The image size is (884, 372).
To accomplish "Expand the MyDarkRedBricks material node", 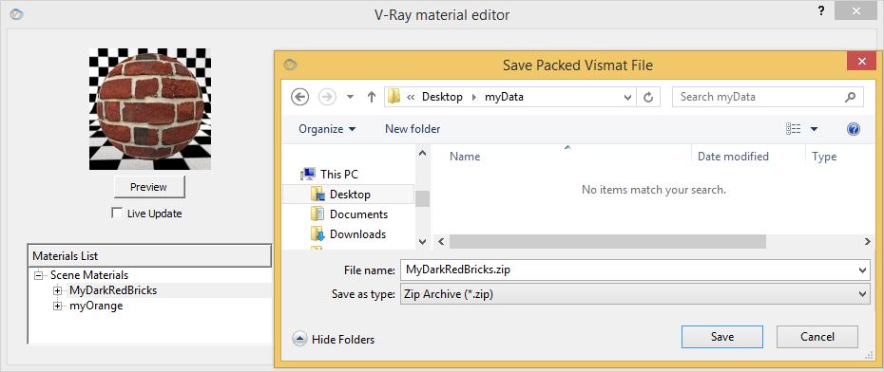I will (57, 291).
